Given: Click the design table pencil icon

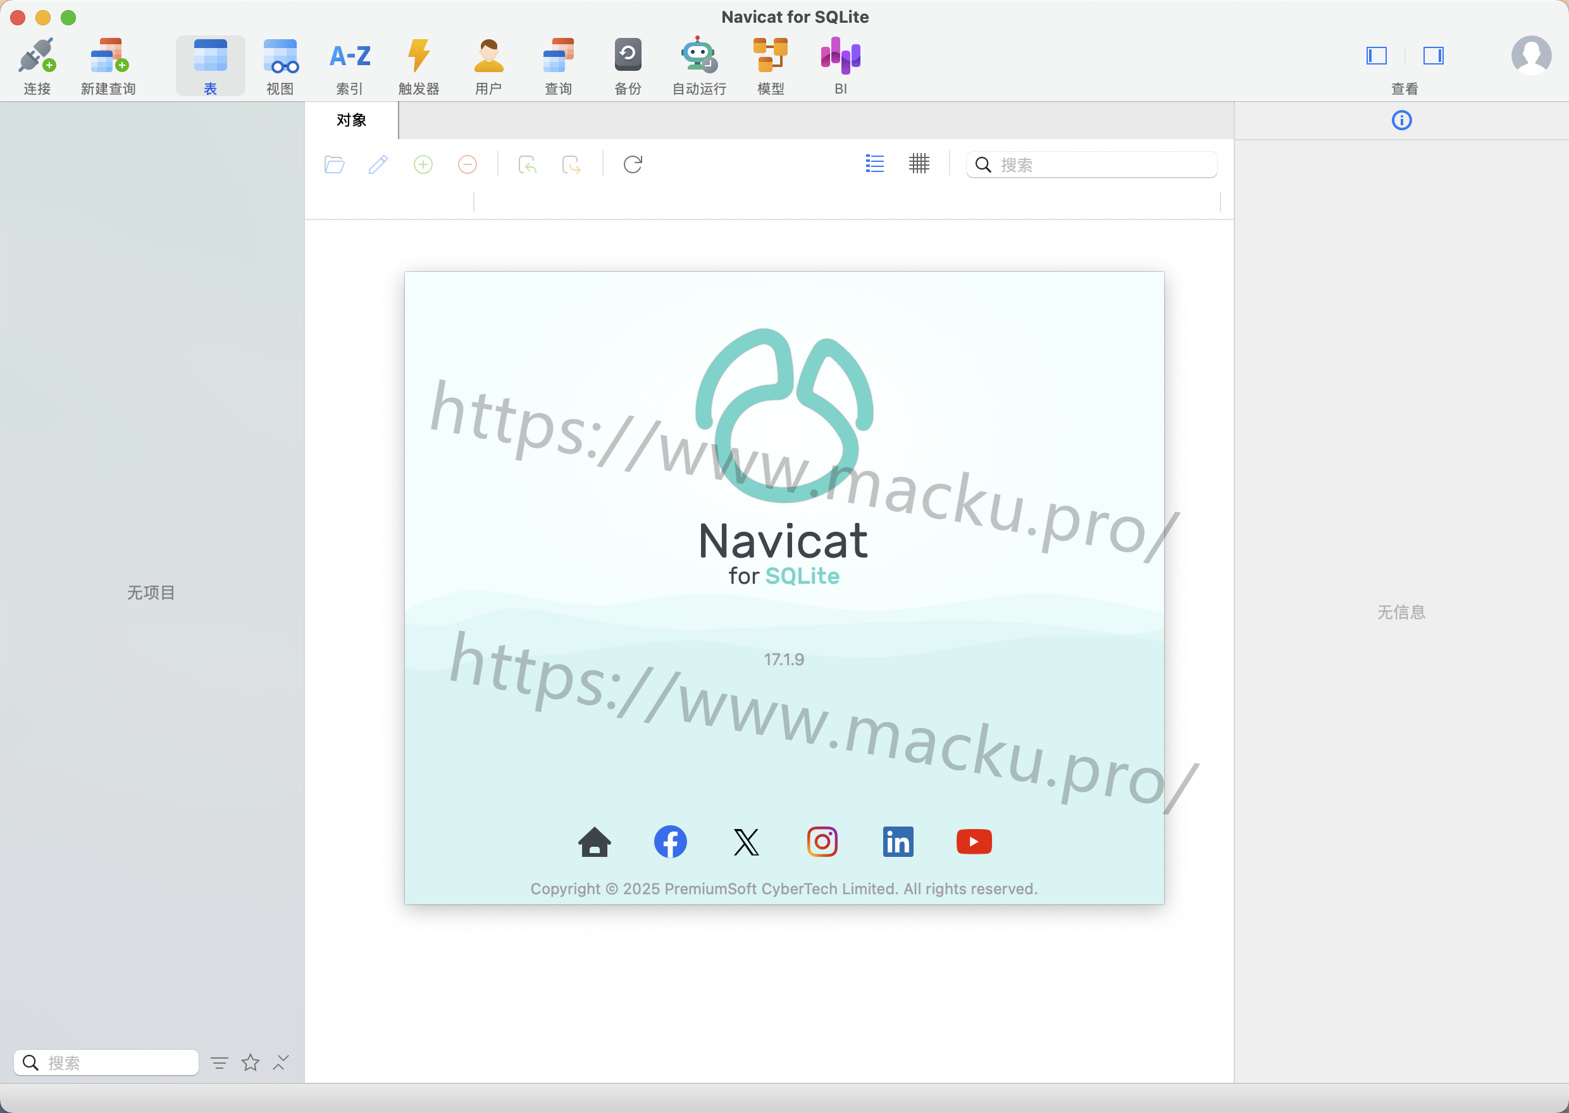Looking at the screenshot, I should pos(378,164).
